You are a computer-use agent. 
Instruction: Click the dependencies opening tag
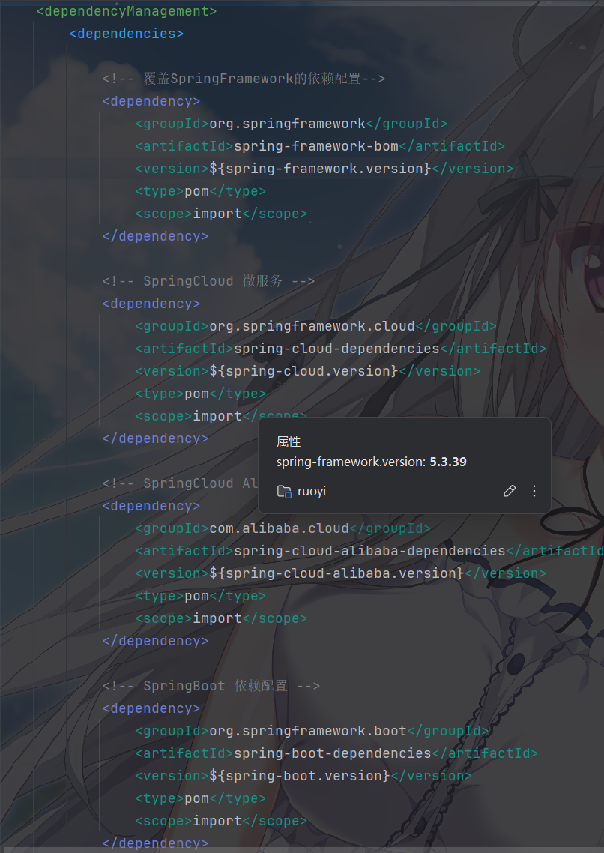tap(127, 34)
